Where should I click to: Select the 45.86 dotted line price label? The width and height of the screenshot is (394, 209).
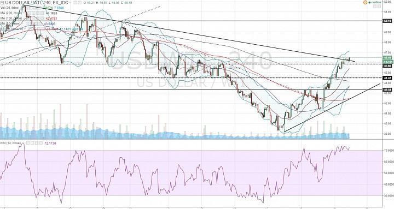click(387, 66)
